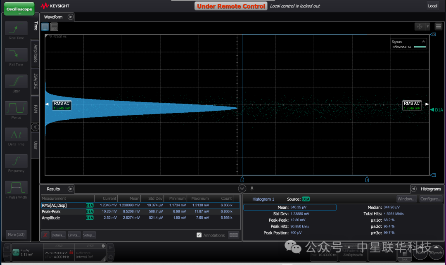The width and height of the screenshot is (446, 265).
Task: Switch to the split grid view layout
Action: pos(54,27)
